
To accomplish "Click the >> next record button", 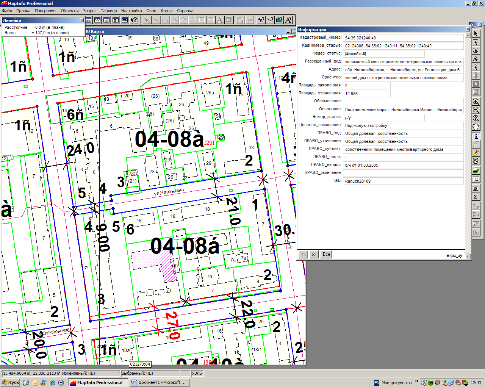I will (x=314, y=254).
